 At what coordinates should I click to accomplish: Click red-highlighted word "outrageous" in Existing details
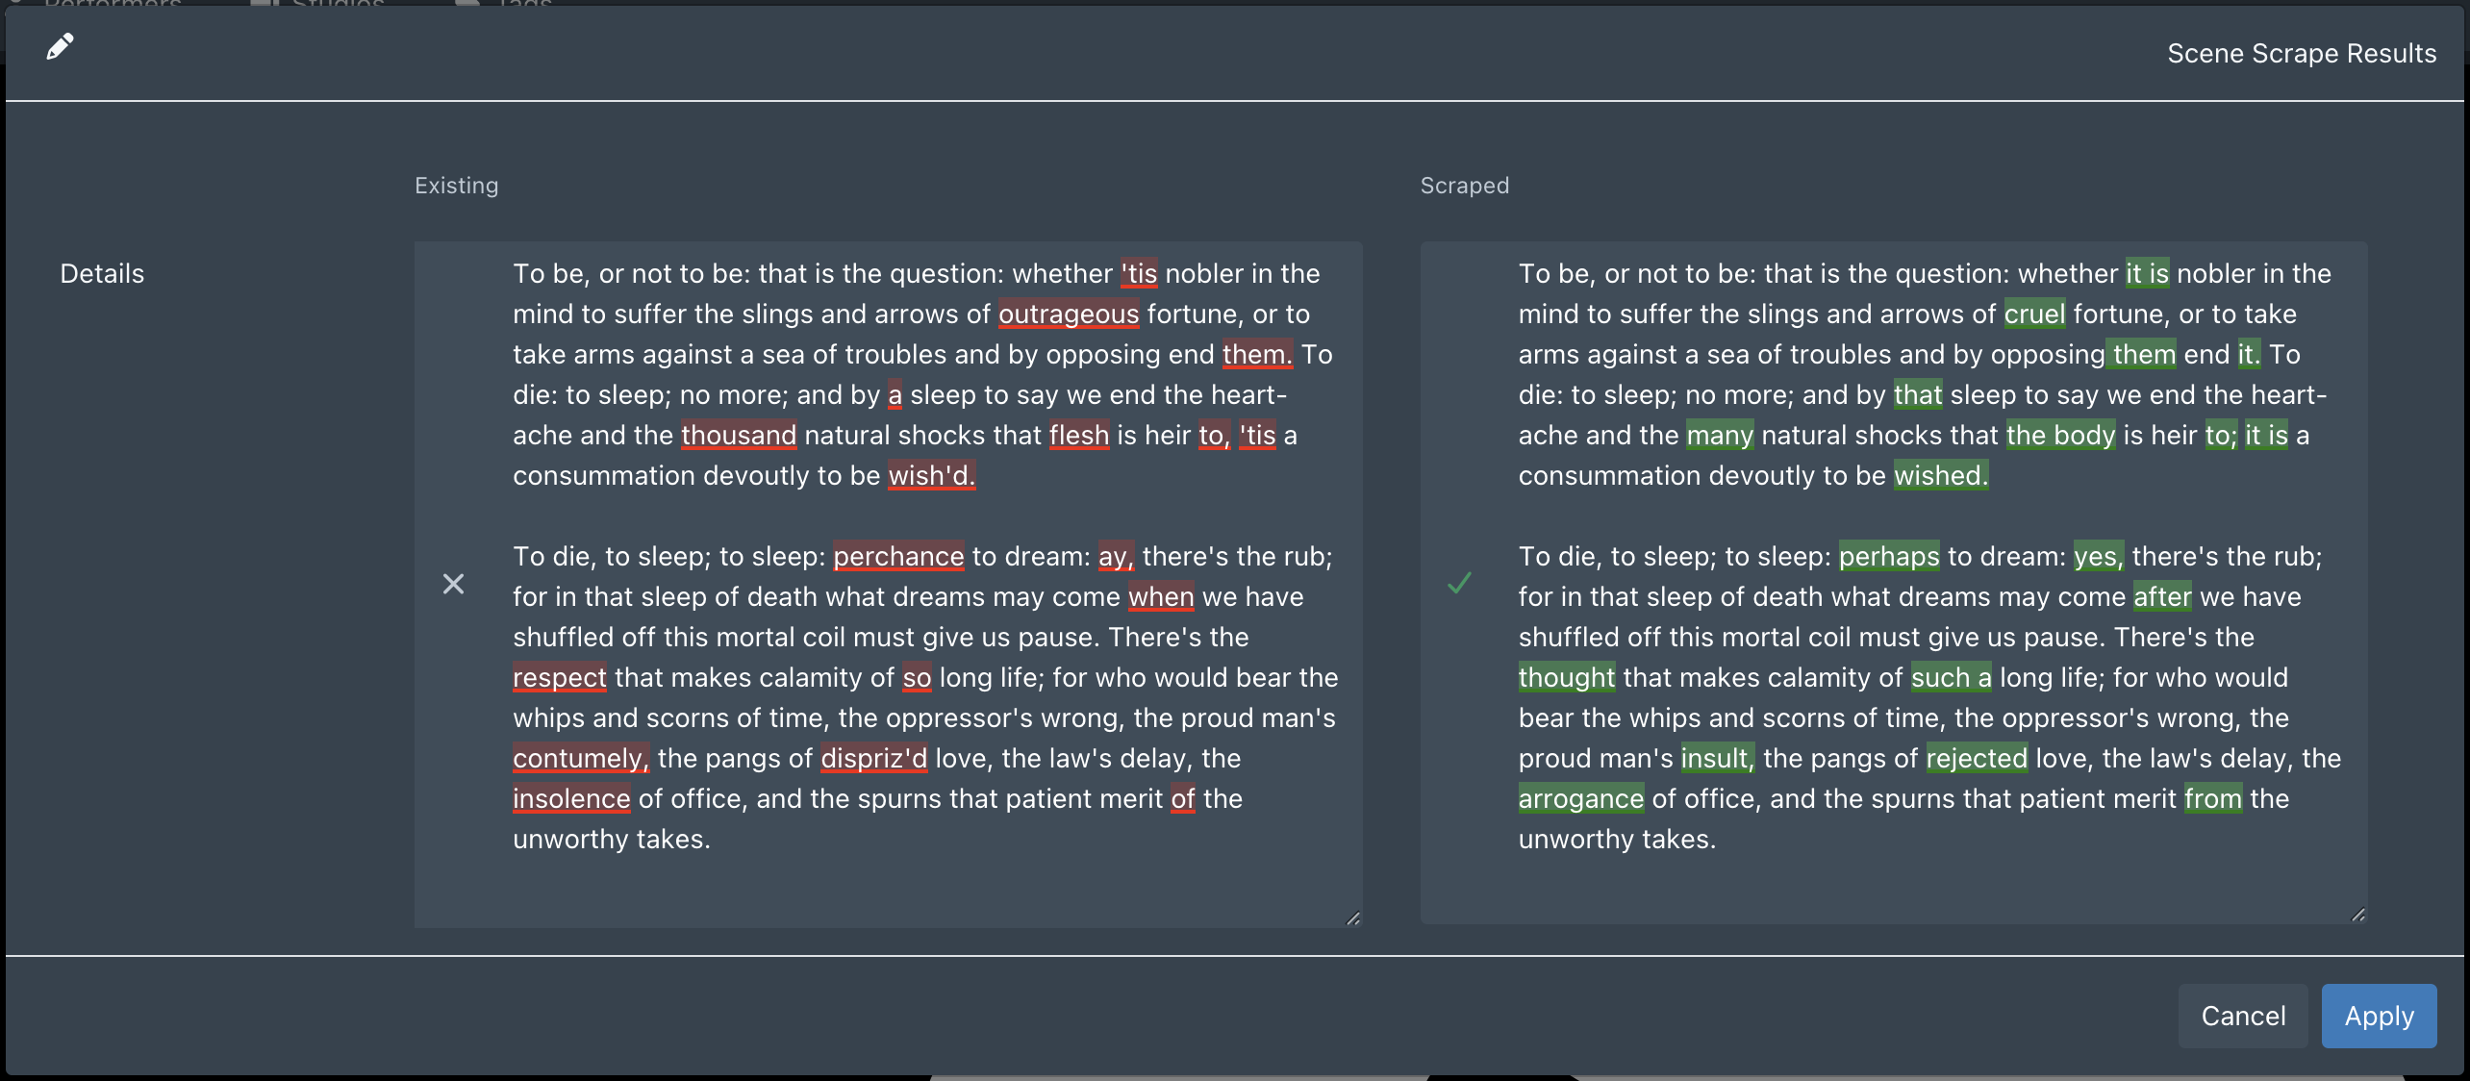(x=1069, y=314)
